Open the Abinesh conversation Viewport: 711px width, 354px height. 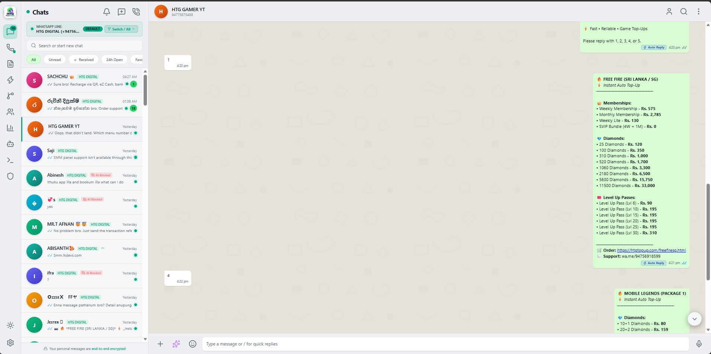point(82,178)
